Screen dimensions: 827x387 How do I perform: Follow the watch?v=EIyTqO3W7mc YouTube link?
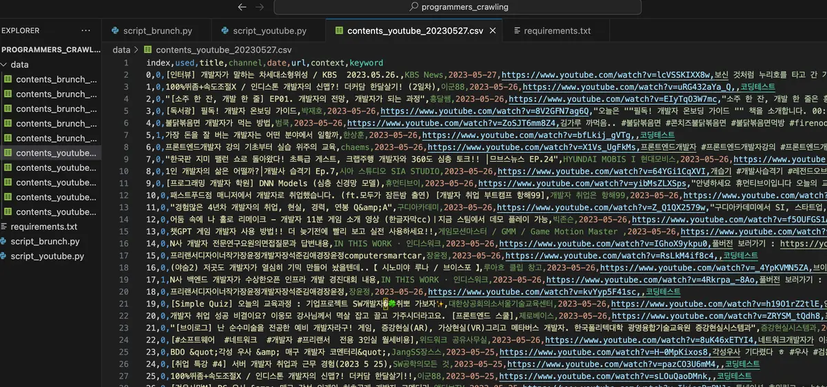pos(614,99)
